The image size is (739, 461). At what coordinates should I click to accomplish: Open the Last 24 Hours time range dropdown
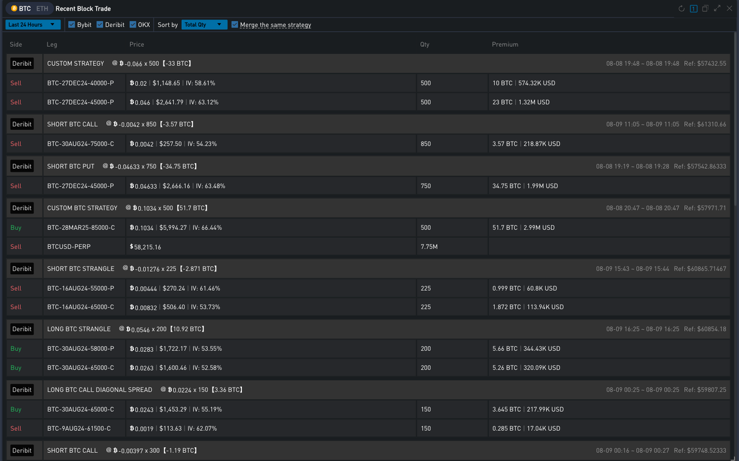pos(33,25)
